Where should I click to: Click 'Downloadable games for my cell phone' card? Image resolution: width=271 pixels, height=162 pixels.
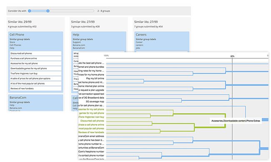click(35, 68)
